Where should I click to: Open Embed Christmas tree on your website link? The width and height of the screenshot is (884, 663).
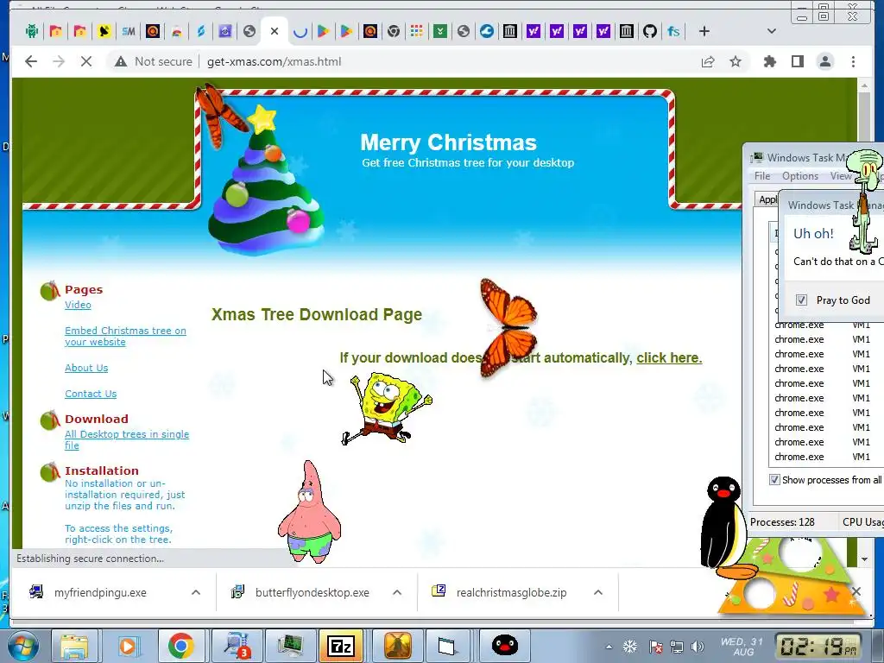[x=125, y=336]
